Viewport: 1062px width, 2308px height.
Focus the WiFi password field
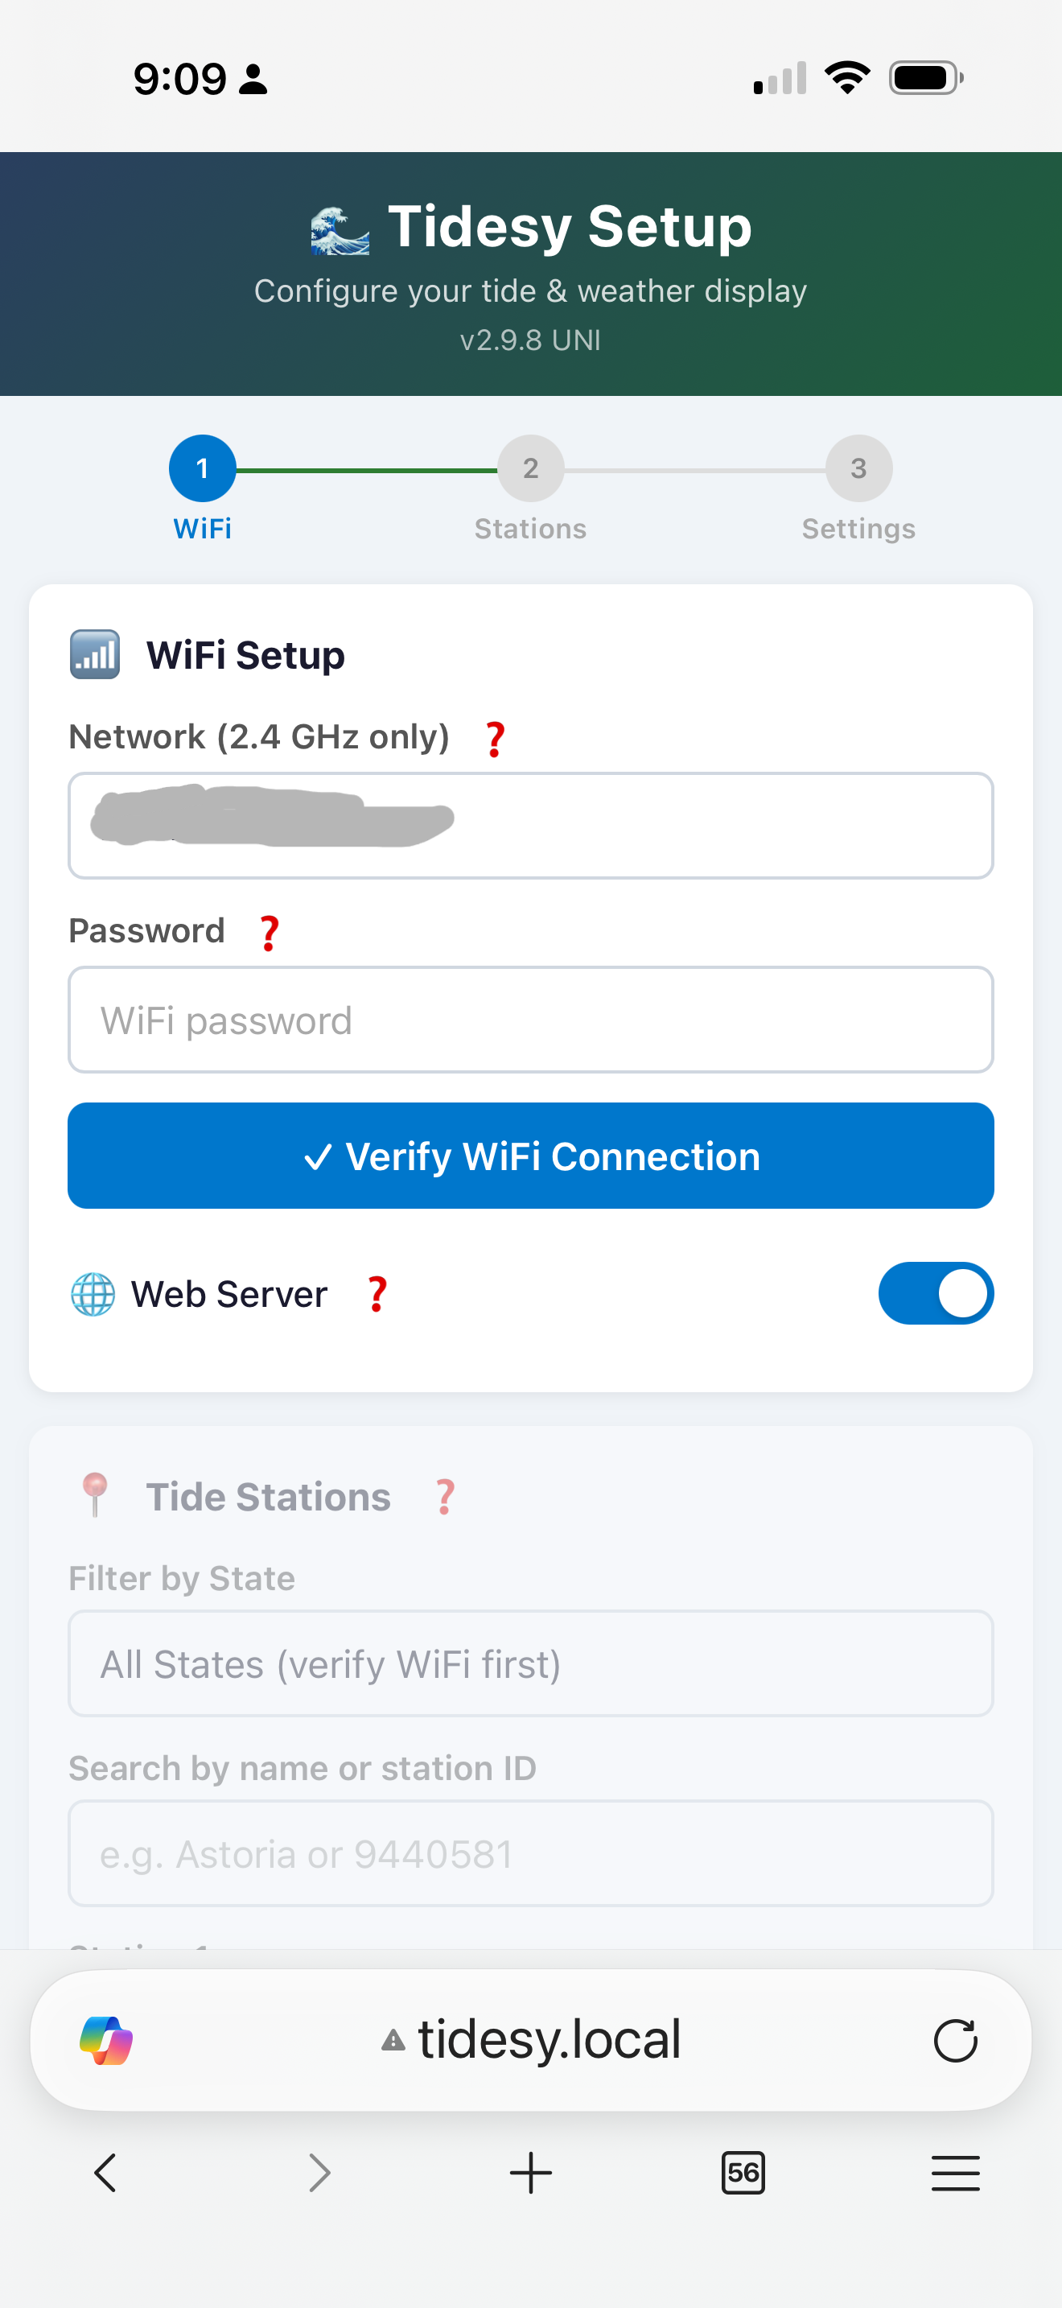(x=531, y=1020)
